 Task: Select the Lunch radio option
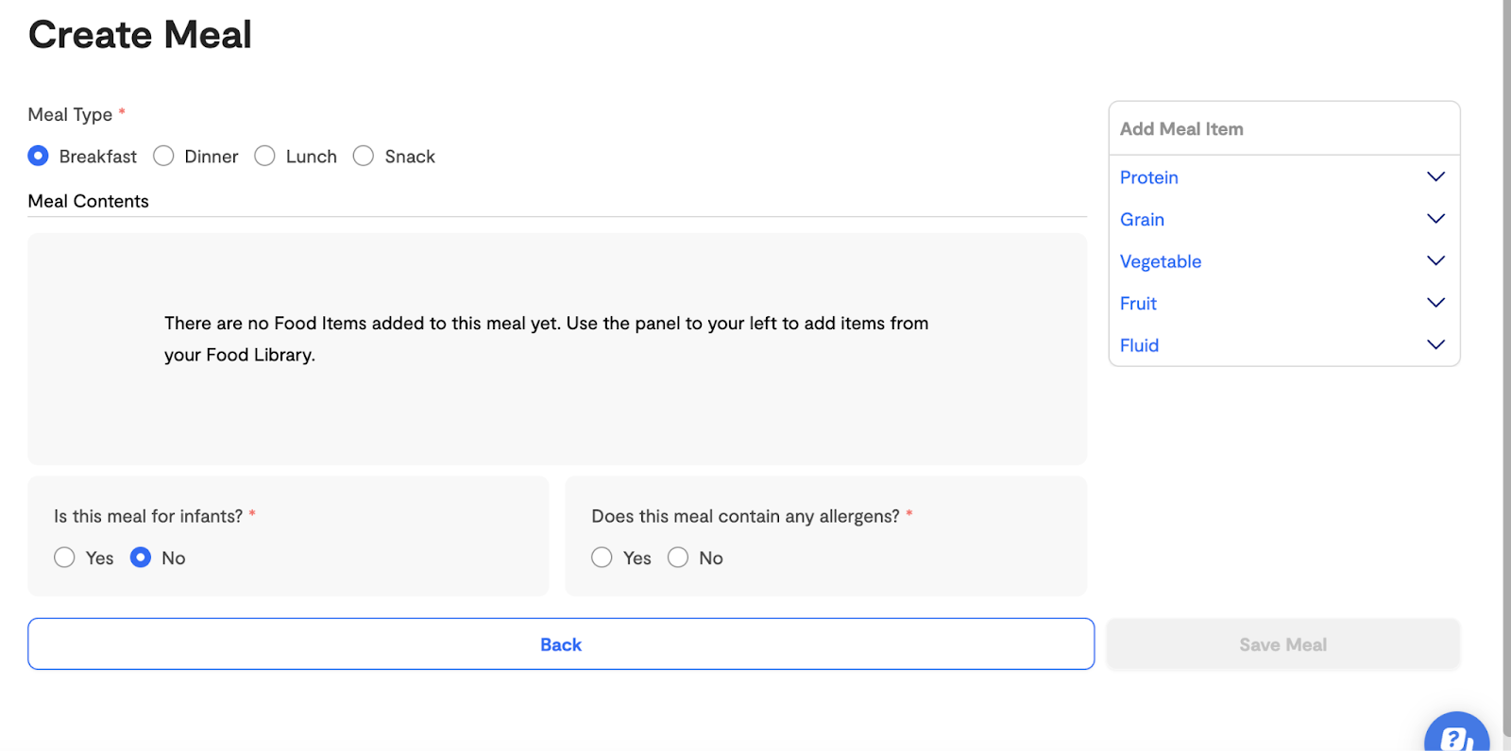click(264, 156)
